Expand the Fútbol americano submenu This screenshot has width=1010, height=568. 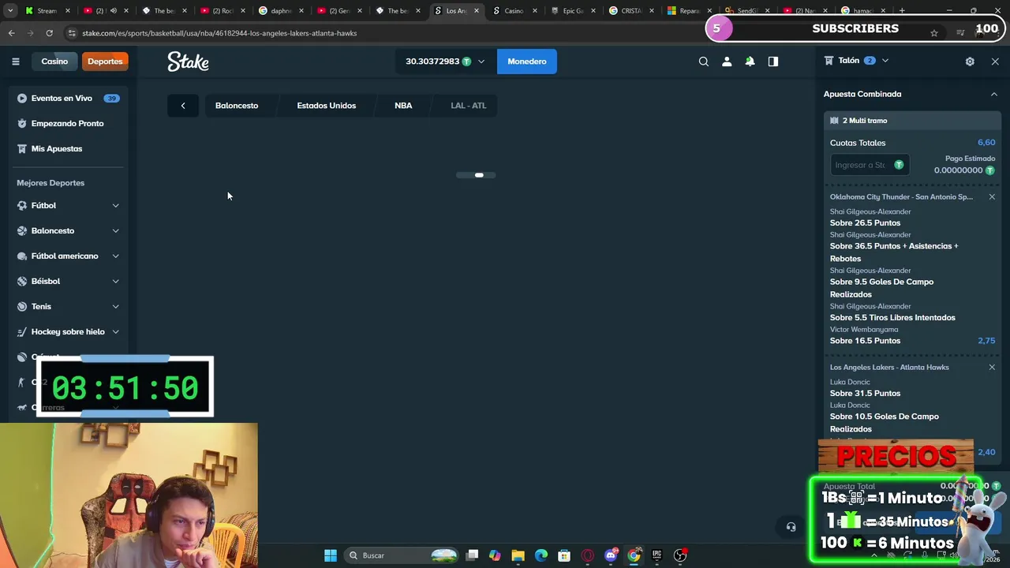[x=115, y=256]
